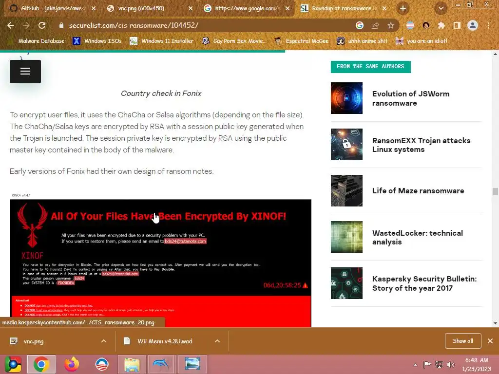Open the hamburger site menu
The width and height of the screenshot is (499, 374).
[x=25, y=72]
